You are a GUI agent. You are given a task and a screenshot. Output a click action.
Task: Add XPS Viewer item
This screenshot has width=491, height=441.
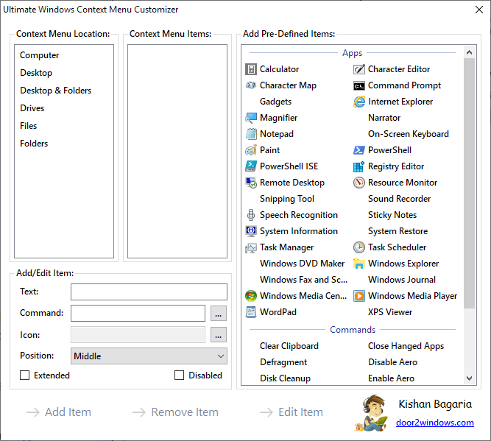pos(390,312)
